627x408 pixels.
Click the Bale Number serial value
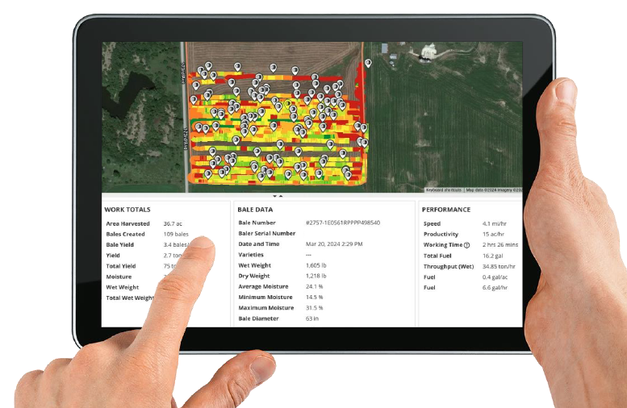click(x=343, y=223)
